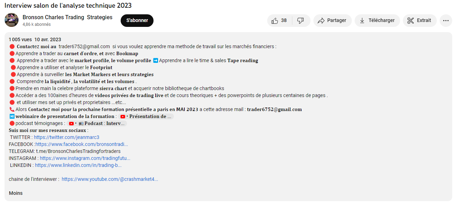This screenshot has height=206, width=455.
Task: Open the YouTube @crashmarket4 interviewer link
Action: (110, 179)
